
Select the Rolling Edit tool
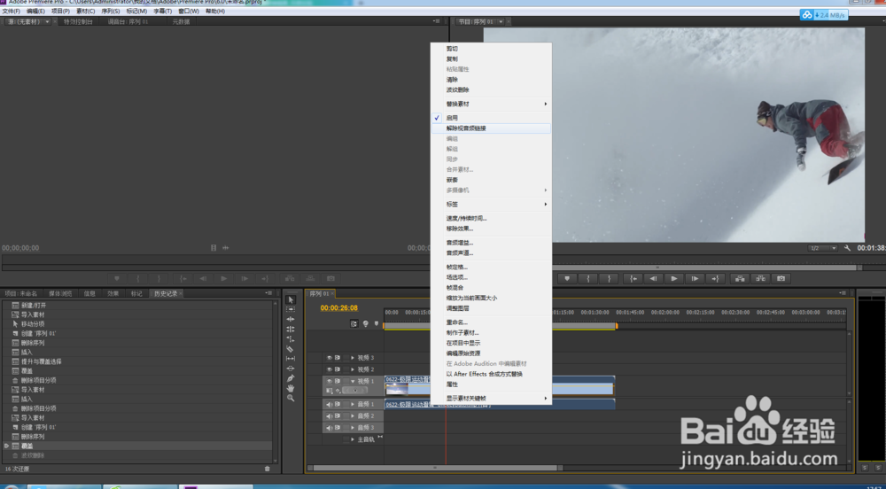[x=291, y=330]
